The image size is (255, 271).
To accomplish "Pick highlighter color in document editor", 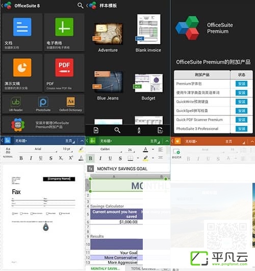I will point(81,149).
